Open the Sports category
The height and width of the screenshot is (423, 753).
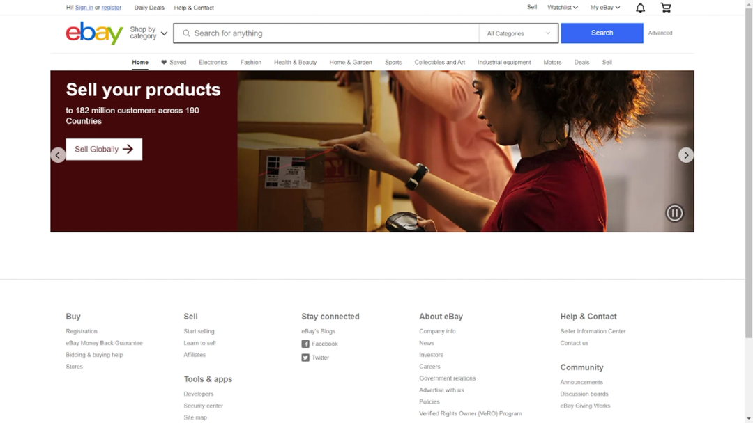(393, 63)
